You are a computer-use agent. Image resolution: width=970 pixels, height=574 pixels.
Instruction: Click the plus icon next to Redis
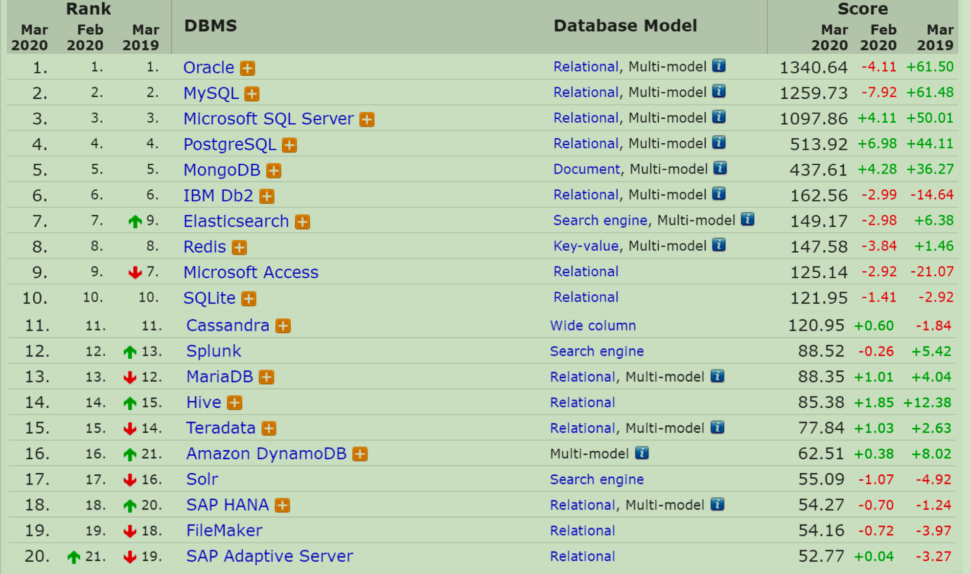tap(239, 247)
